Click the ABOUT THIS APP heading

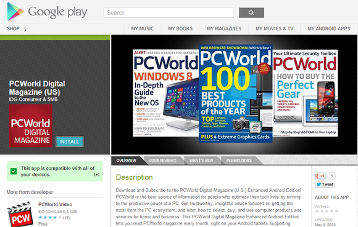click(x=331, y=197)
